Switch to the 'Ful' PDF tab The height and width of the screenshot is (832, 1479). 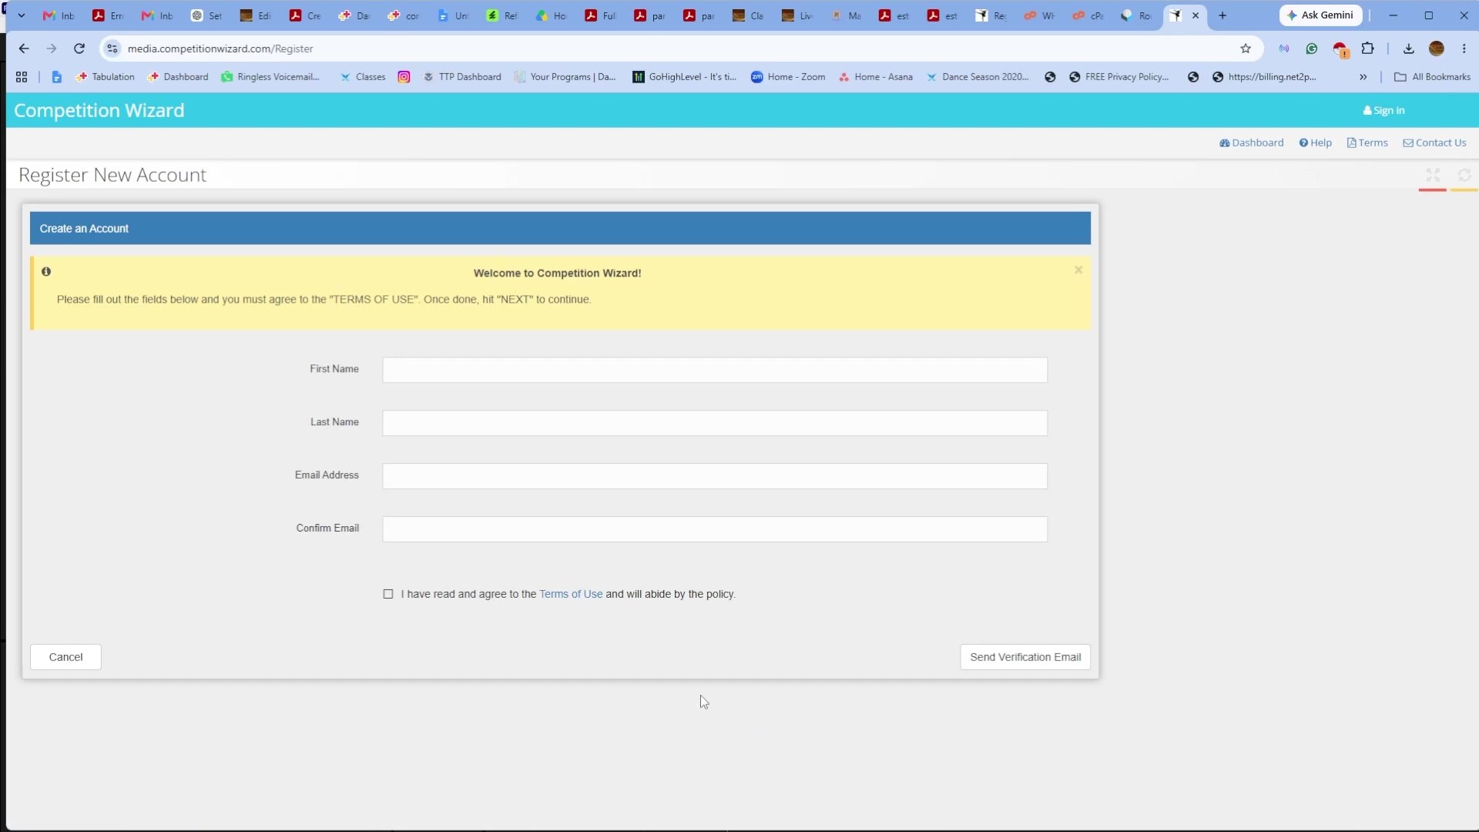click(x=601, y=15)
